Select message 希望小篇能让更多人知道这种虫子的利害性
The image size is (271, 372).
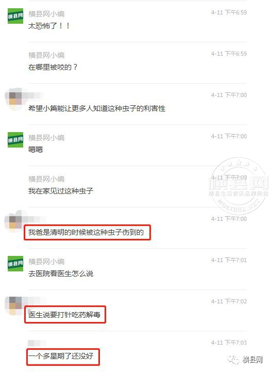pyautogui.click(x=97, y=108)
